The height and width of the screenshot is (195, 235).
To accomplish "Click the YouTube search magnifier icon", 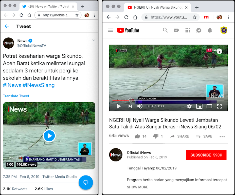I will [x=165, y=30].
